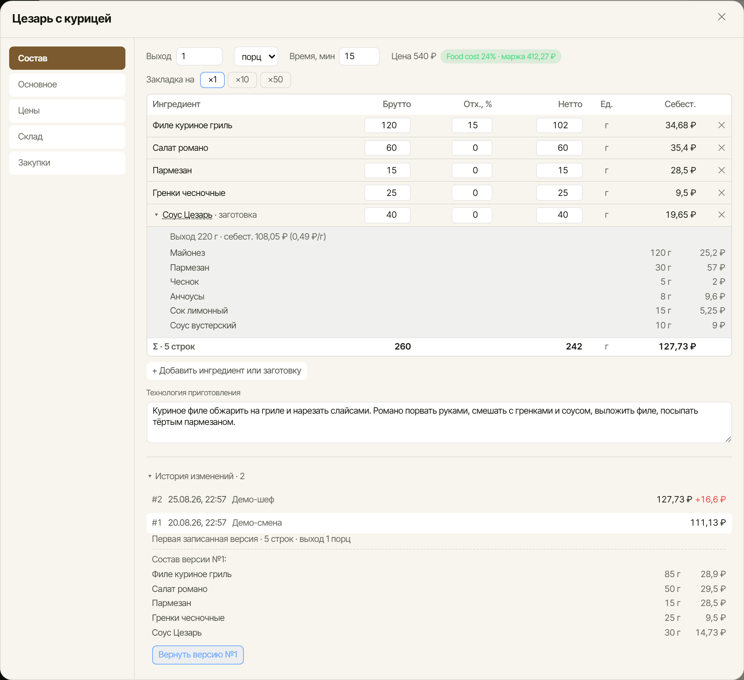Image resolution: width=744 pixels, height=680 pixels.
Task: Delete the Салат романо row
Action: [x=721, y=148]
